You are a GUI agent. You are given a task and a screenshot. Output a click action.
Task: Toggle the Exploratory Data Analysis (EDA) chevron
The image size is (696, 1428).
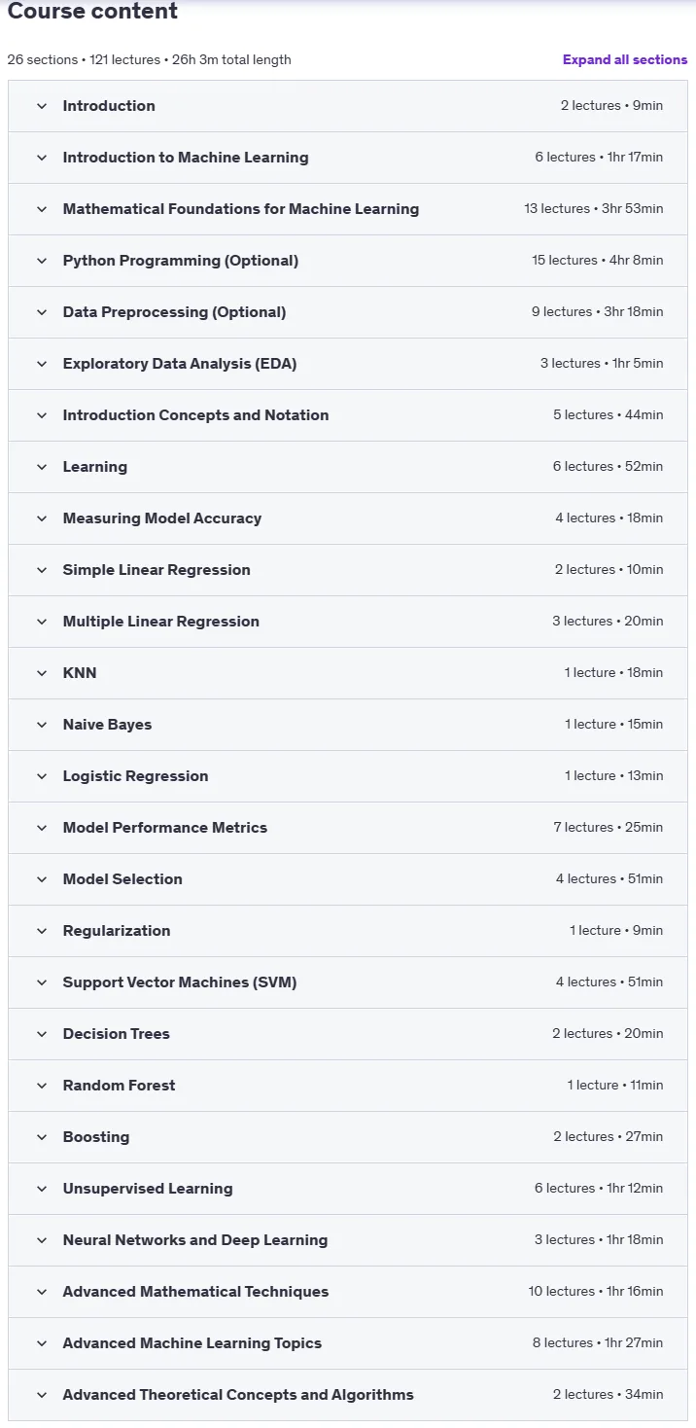click(42, 364)
